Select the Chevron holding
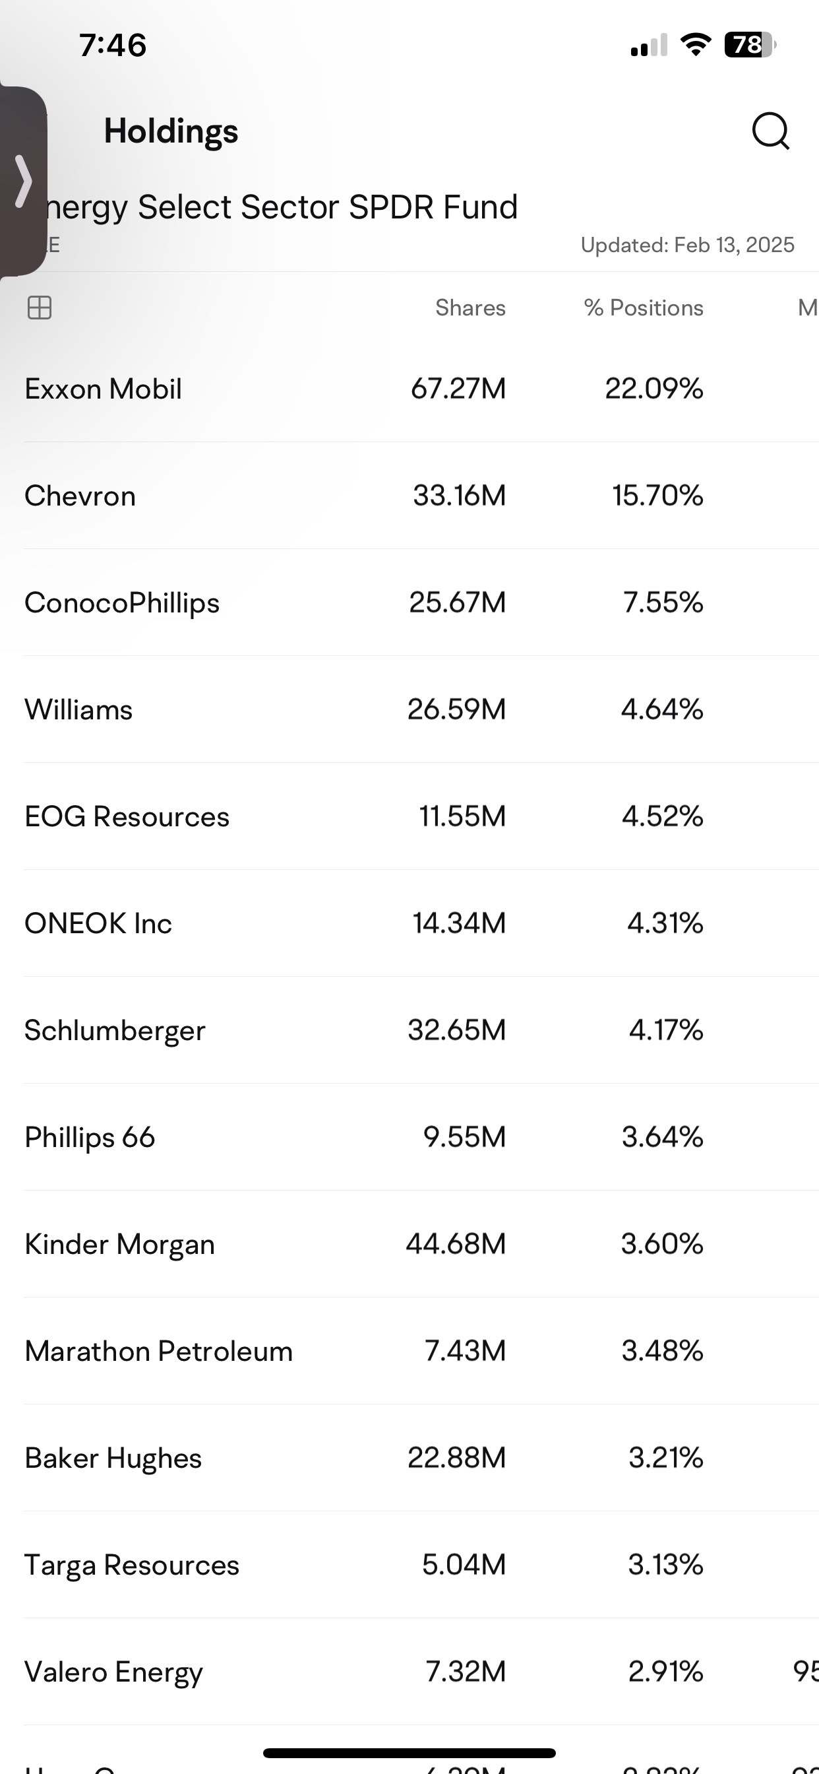819x1774 pixels. click(421, 496)
